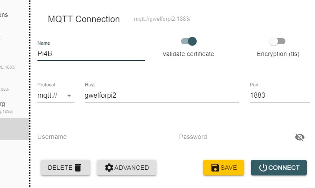Open ADVANCED connection settings
This screenshot has height=188, width=315.
click(x=127, y=168)
